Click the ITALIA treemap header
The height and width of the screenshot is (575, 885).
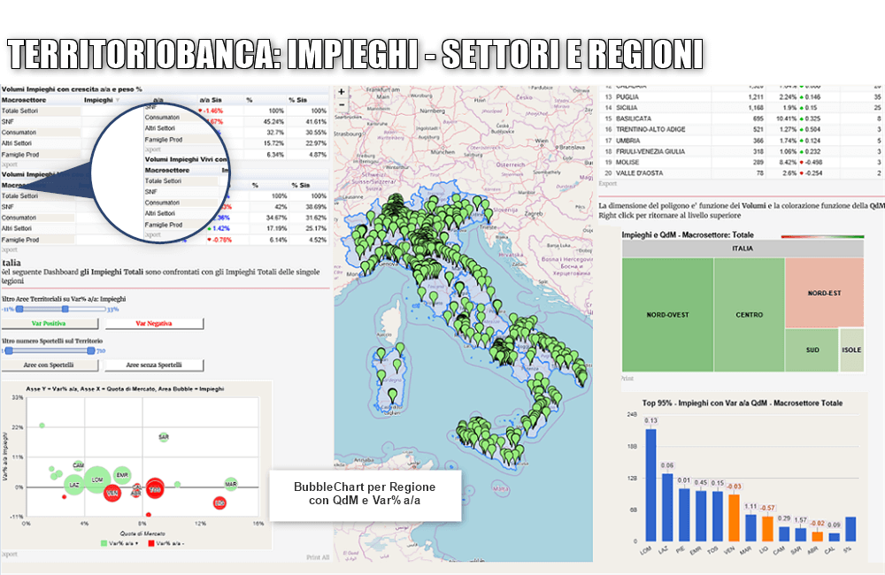743,249
